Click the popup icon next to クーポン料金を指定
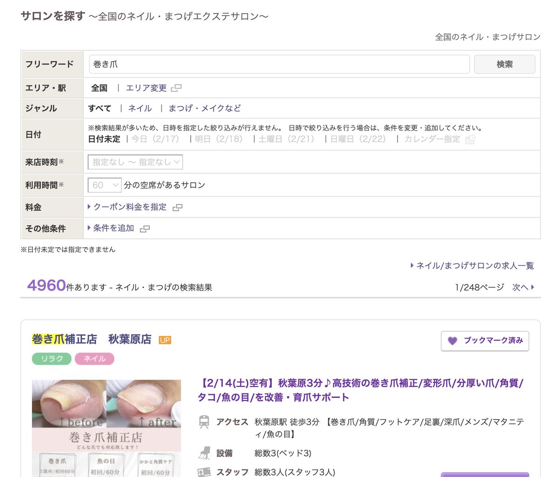The image size is (549, 477). point(178,207)
